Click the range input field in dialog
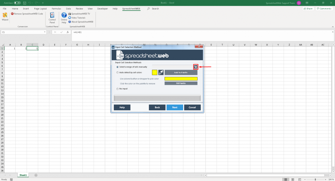Screen dimensions: 335x181 click(173, 67)
